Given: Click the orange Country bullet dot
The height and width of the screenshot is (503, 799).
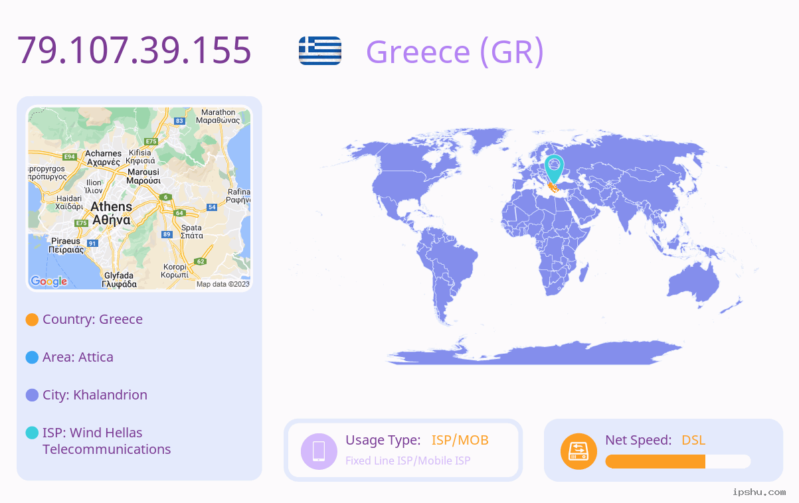Looking at the screenshot, I should coord(32,320).
